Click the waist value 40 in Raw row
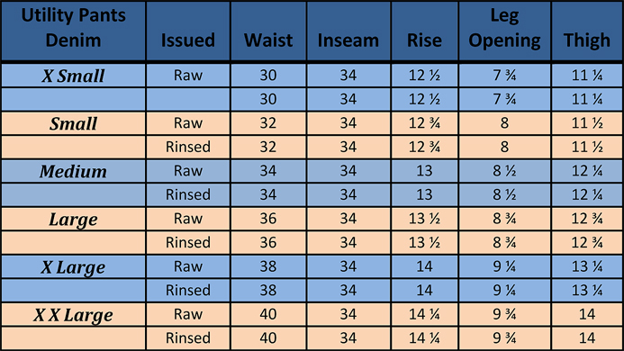The height and width of the screenshot is (351, 624). [268, 314]
